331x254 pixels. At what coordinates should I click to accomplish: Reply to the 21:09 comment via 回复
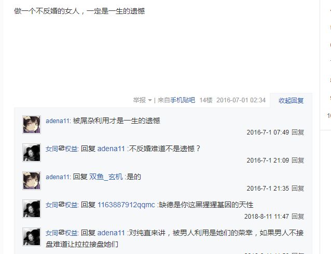298,161
